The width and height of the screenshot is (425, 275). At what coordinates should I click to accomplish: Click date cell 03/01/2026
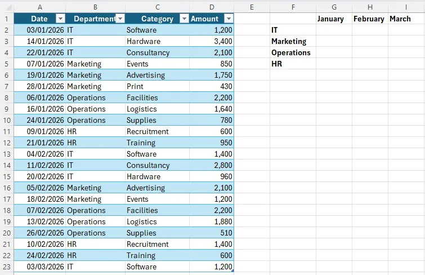coord(39,30)
